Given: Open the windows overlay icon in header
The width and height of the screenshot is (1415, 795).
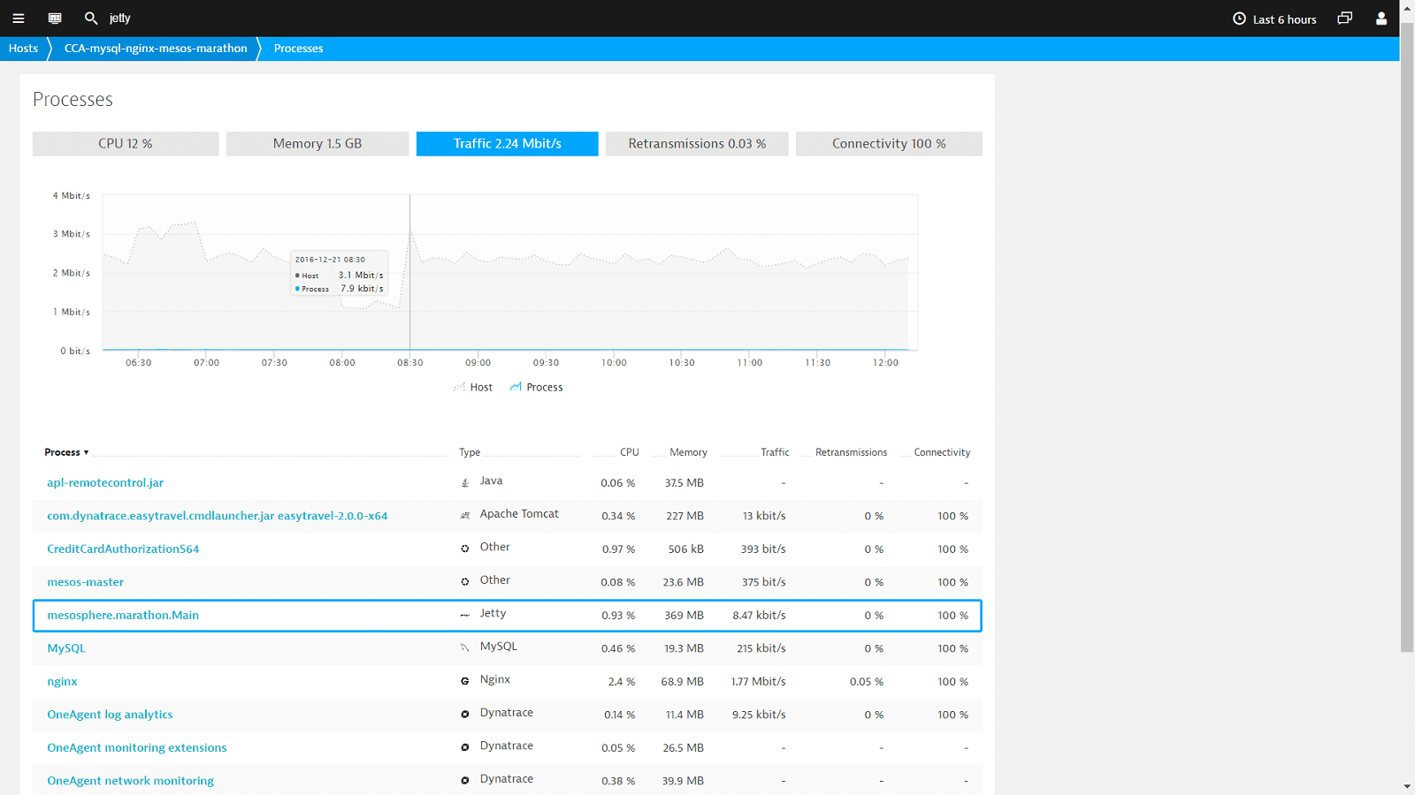Looking at the screenshot, I should coord(1345,19).
